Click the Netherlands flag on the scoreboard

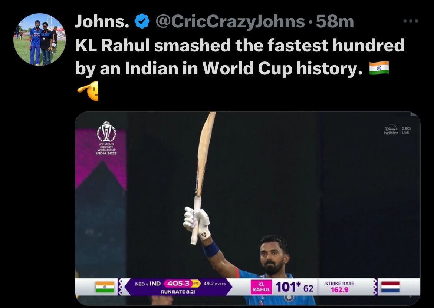pyautogui.click(x=391, y=287)
